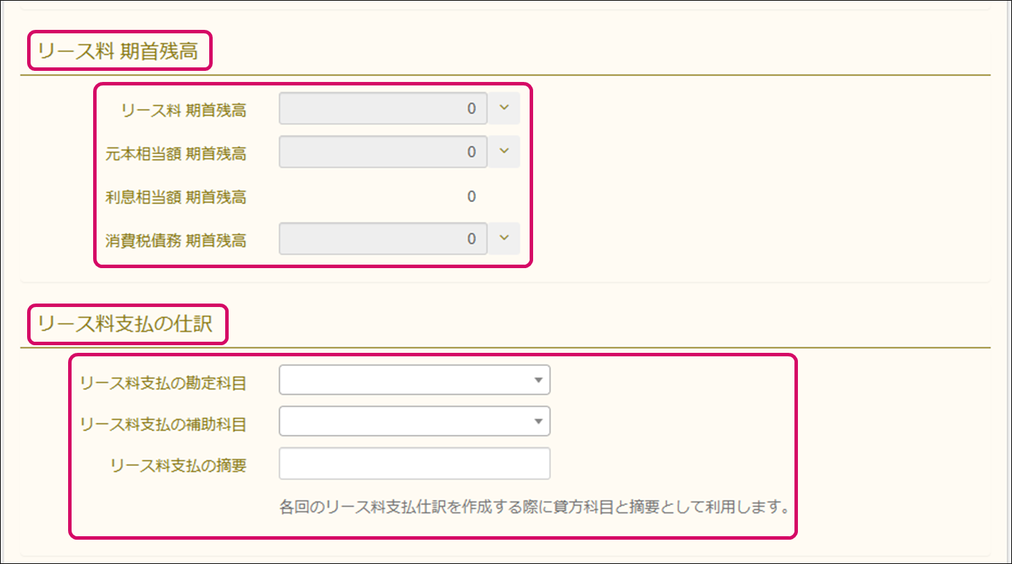Screen dimensions: 1012x564
Task: Click the 利息相当額 期首残高 label
Action: coord(176,197)
